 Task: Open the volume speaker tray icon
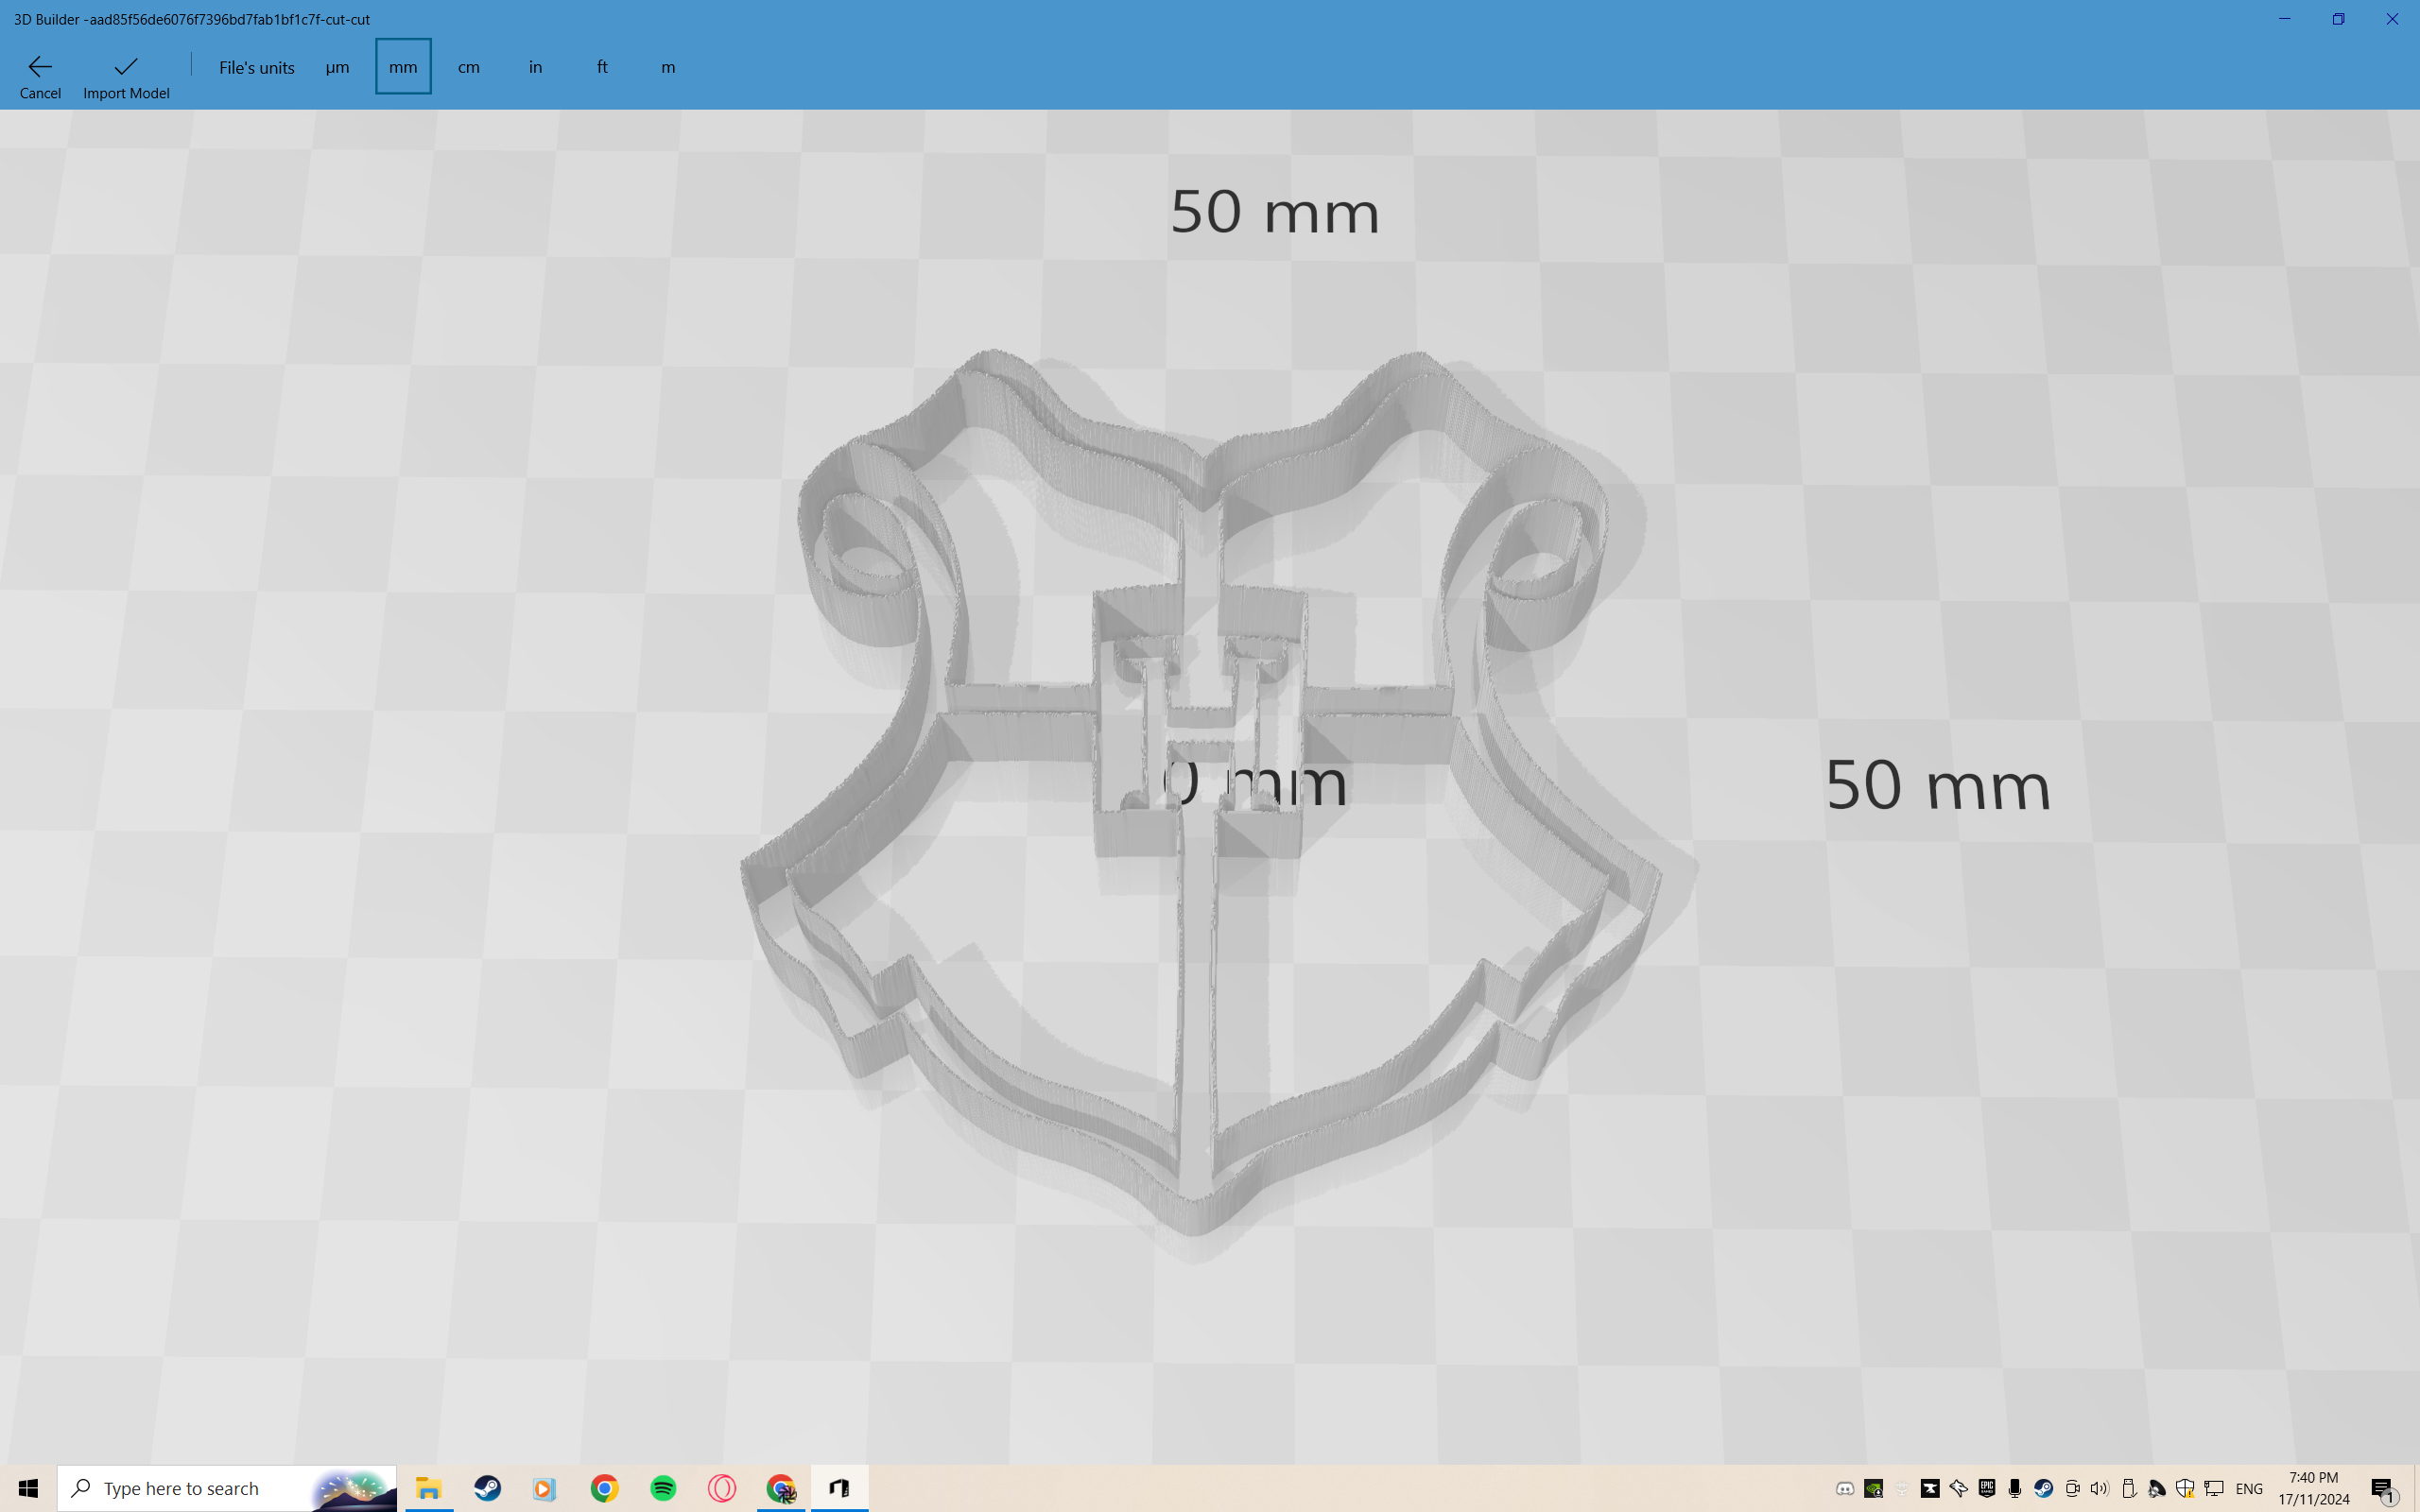coord(2099,1489)
